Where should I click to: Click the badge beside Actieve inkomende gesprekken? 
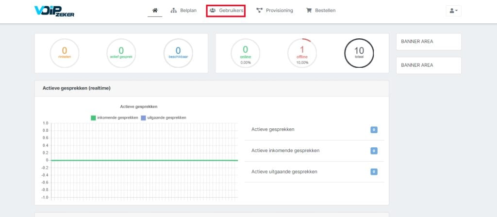pyautogui.click(x=374, y=151)
